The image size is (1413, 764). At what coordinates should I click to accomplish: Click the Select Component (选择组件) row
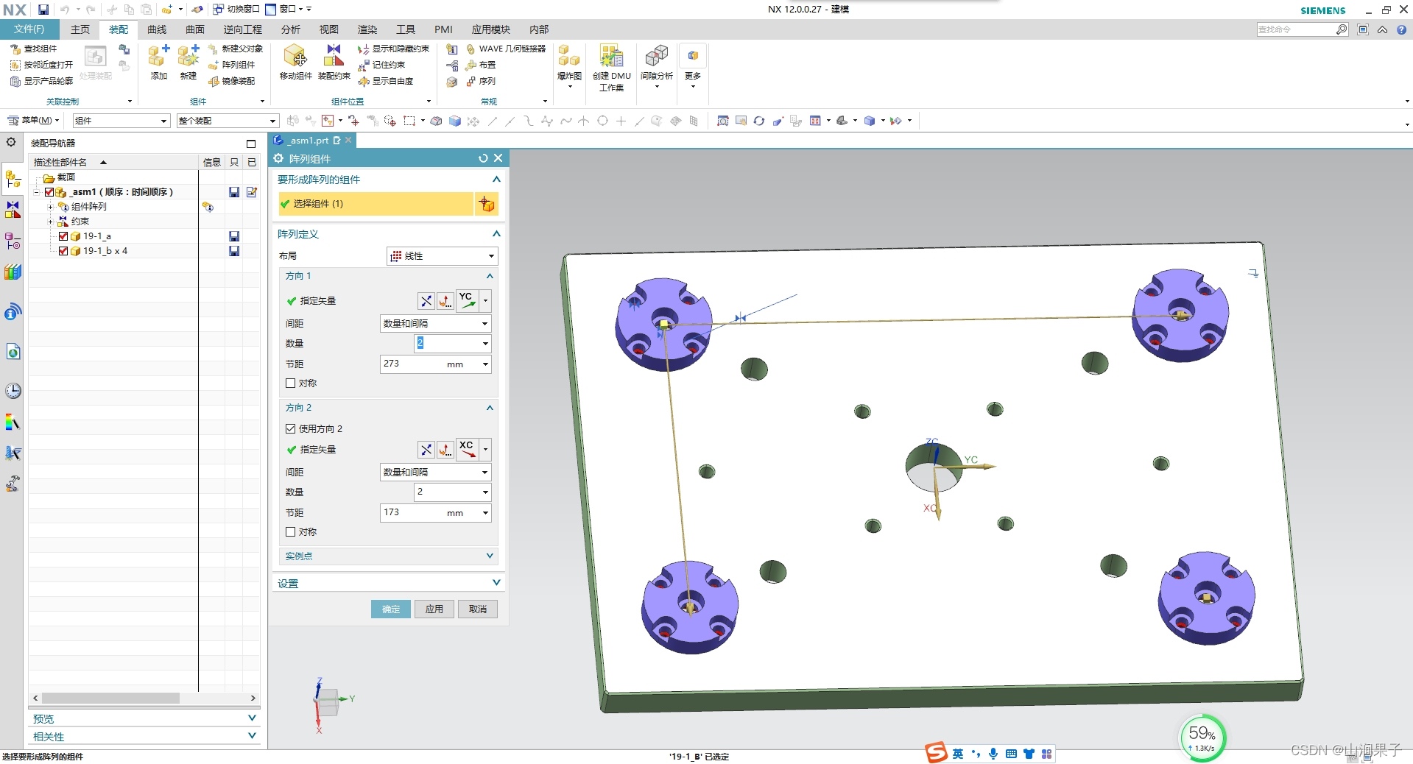point(376,204)
